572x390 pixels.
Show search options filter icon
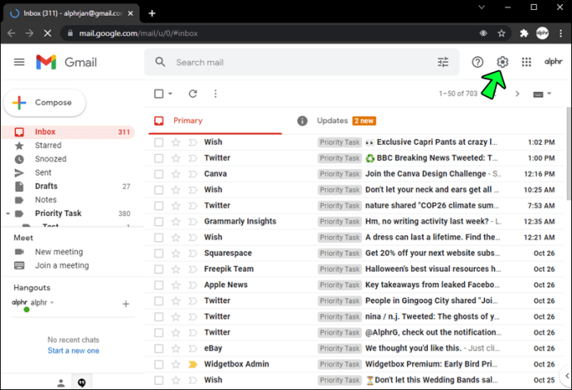[443, 62]
